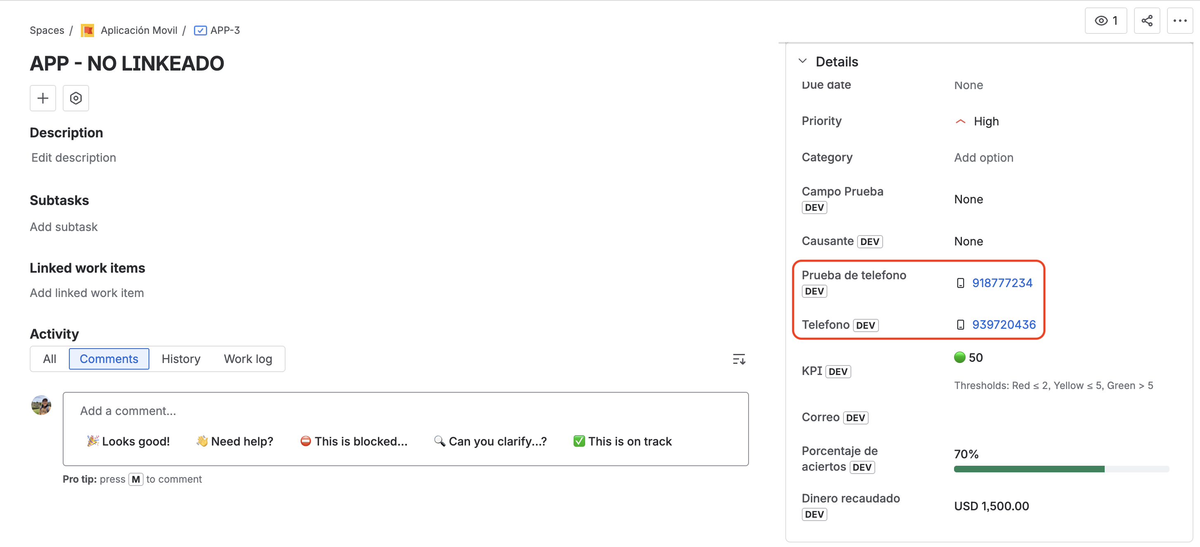This screenshot has width=1200, height=547.
Task: Insert the Need help? quick comment
Action: point(234,441)
